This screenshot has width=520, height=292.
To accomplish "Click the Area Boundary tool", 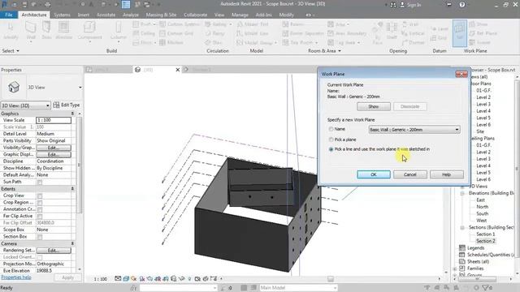I will click(x=347, y=33).
